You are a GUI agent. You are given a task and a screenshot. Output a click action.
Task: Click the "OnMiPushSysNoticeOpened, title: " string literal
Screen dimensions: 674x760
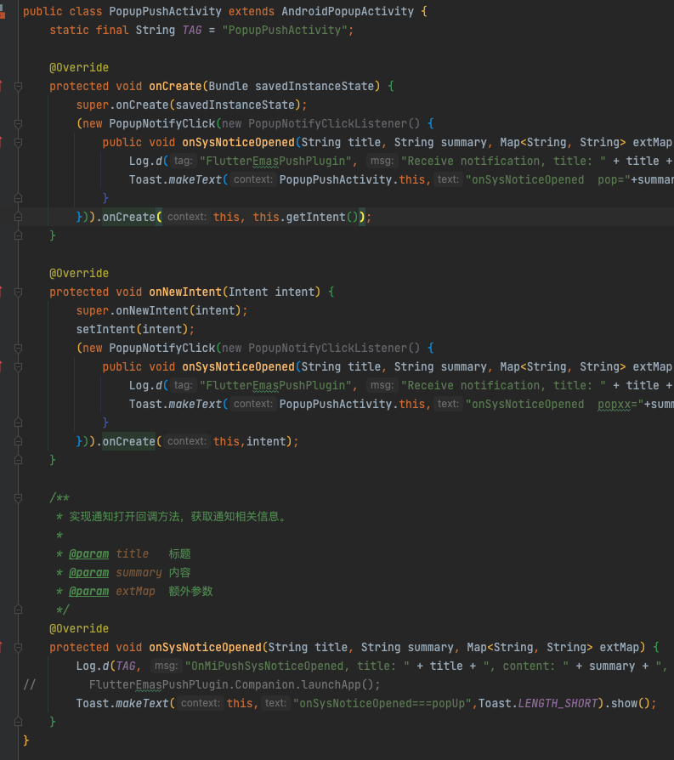[x=297, y=666]
